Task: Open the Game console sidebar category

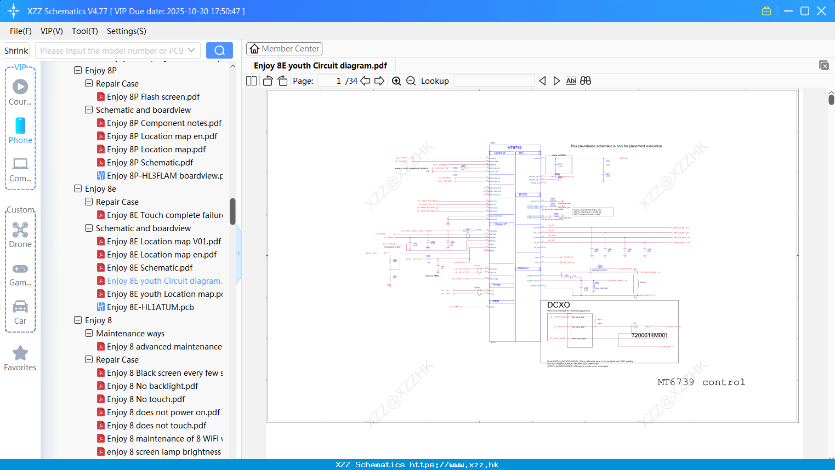Action: pyautogui.click(x=20, y=274)
